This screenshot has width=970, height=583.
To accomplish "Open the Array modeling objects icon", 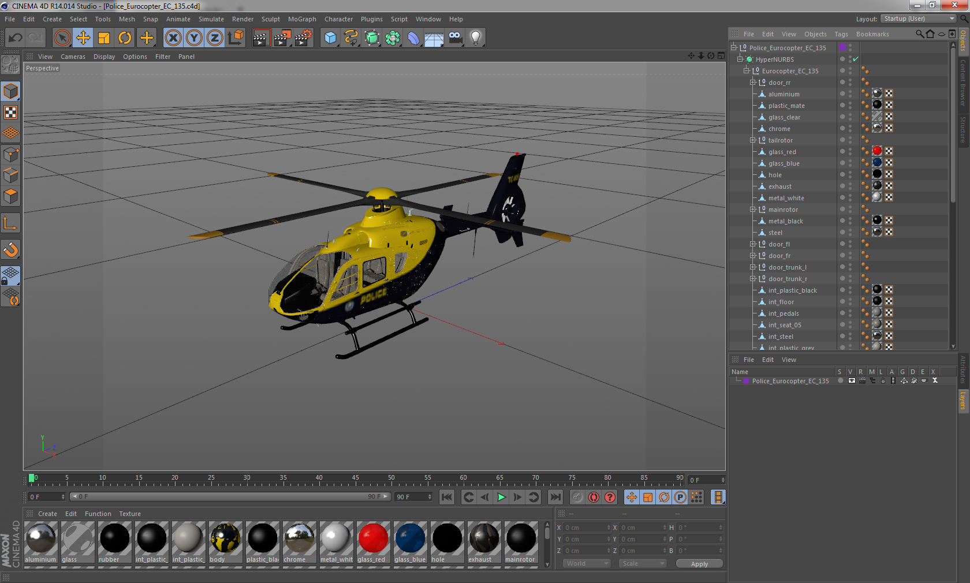I will coord(393,38).
